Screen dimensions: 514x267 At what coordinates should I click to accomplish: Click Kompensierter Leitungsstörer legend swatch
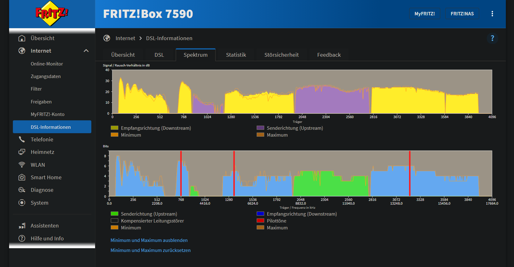coord(115,221)
